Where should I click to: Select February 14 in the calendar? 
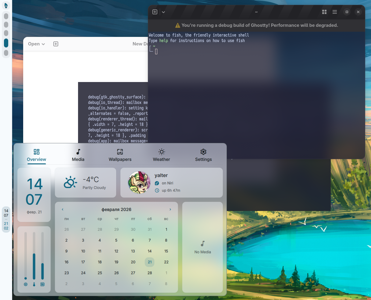pos(150,251)
